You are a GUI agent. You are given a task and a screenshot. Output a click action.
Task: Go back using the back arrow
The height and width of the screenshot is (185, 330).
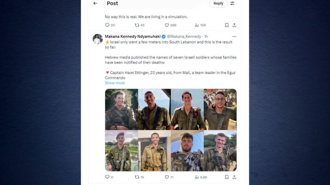[x=95, y=3]
